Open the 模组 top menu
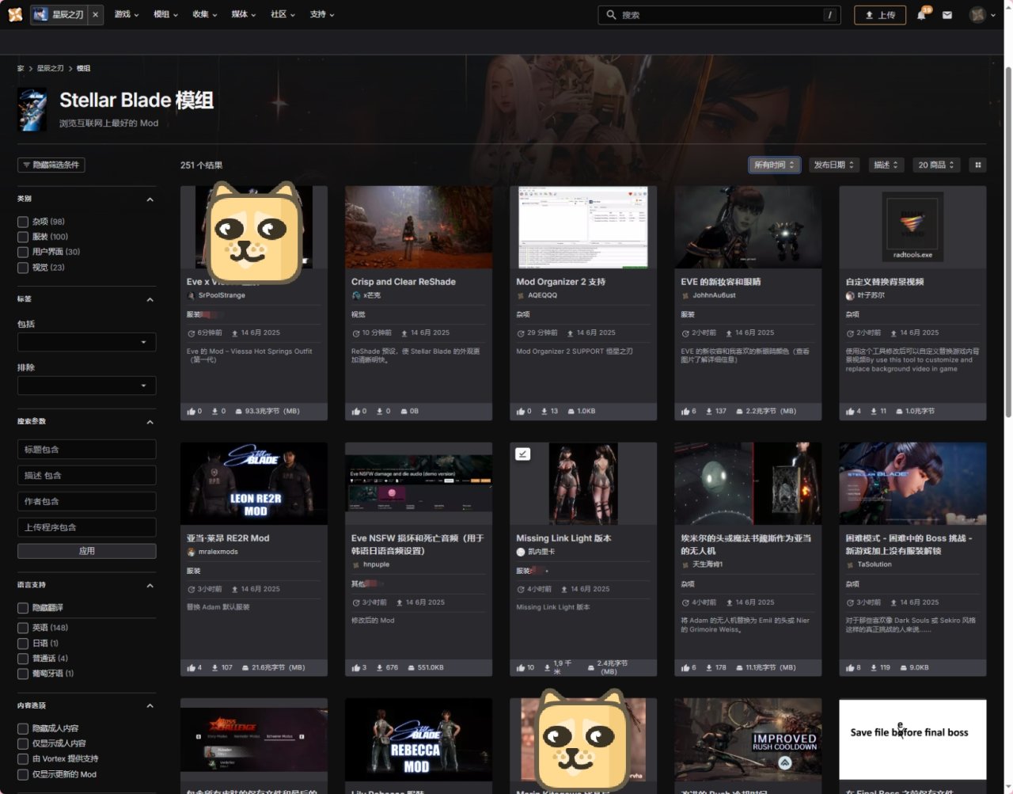 [165, 14]
